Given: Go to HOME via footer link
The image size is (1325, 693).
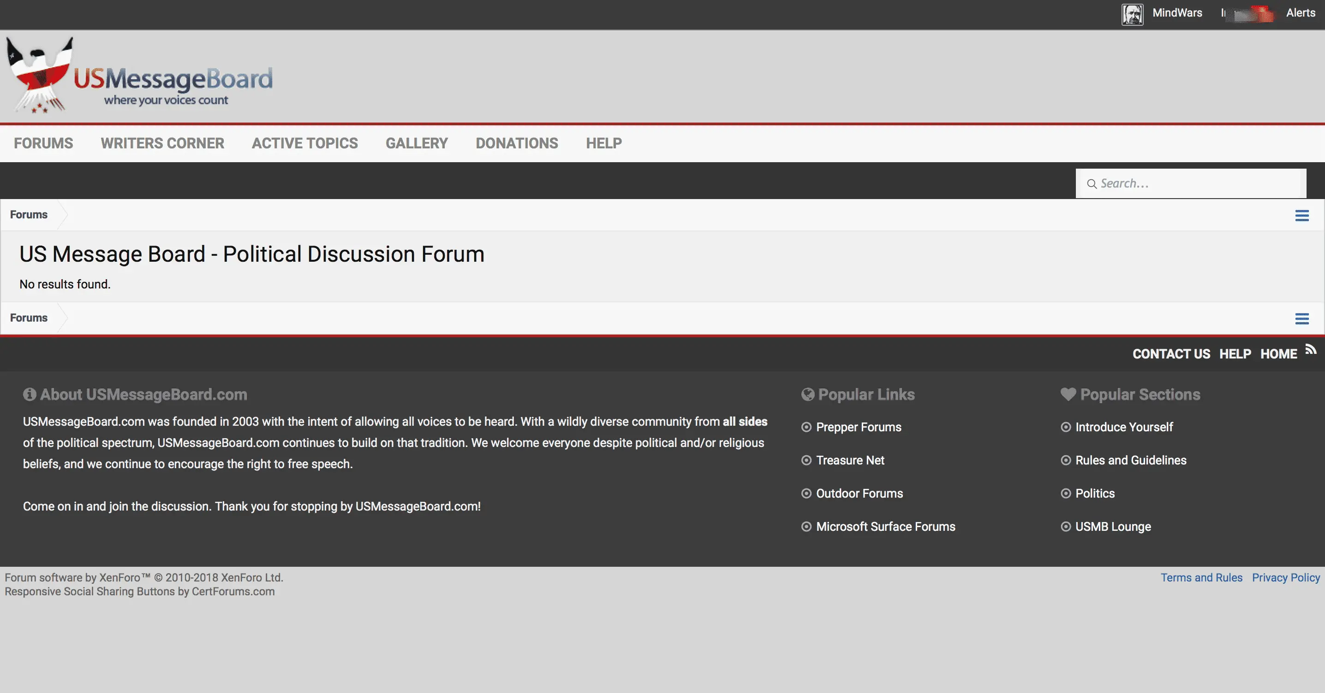Looking at the screenshot, I should point(1279,354).
